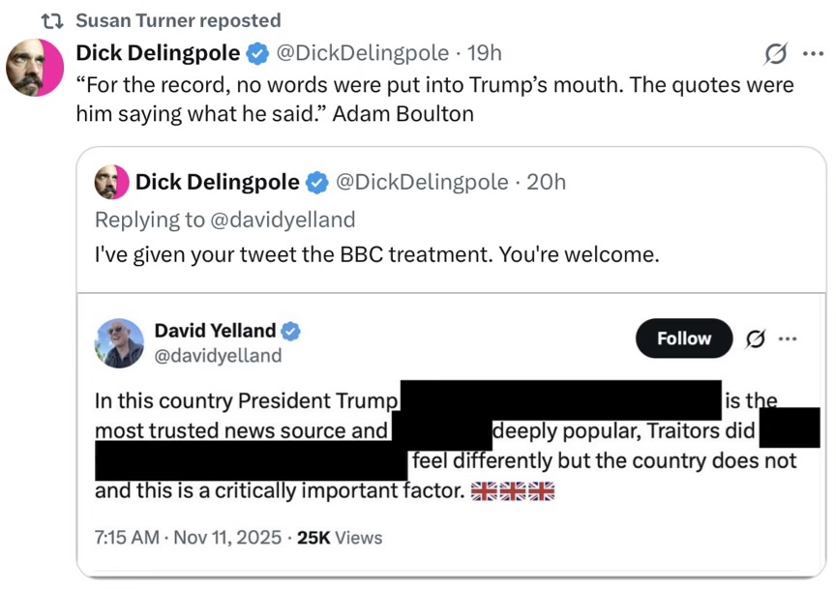Click the verified badge on the main post
The width and height of the screenshot is (836, 589).
click(257, 53)
